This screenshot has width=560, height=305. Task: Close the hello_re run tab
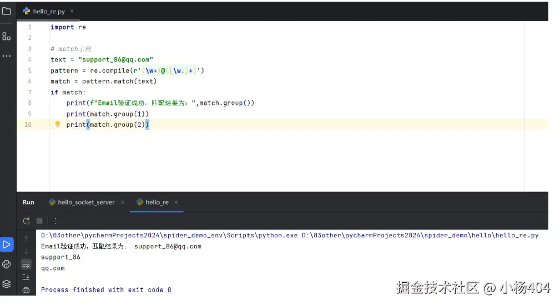tap(176, 202)
